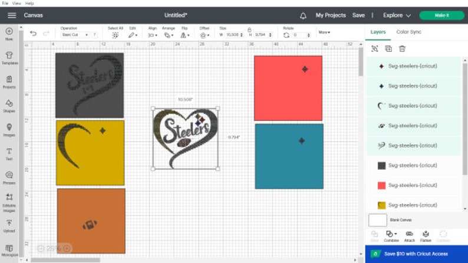Open the Edit dropdown
This screenshot has height=263, width=468.
tap(133, 35)
